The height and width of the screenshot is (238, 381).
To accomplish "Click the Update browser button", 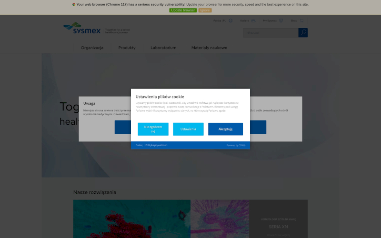I will tap(182, 10).
